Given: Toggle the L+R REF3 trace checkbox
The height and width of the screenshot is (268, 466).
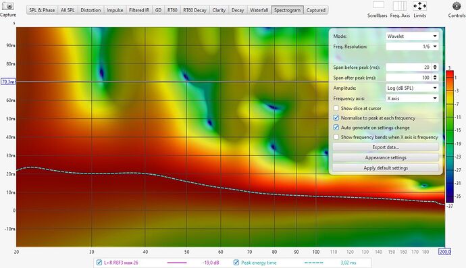Looking at the screenshot, I should pos(99,263).
